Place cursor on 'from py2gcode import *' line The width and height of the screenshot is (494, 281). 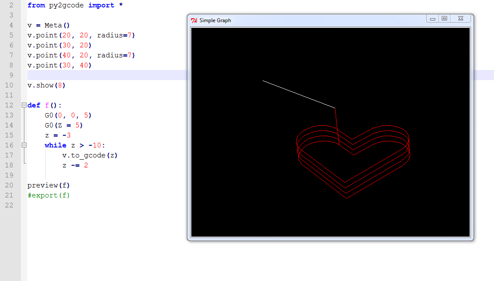tap(75, 5)
